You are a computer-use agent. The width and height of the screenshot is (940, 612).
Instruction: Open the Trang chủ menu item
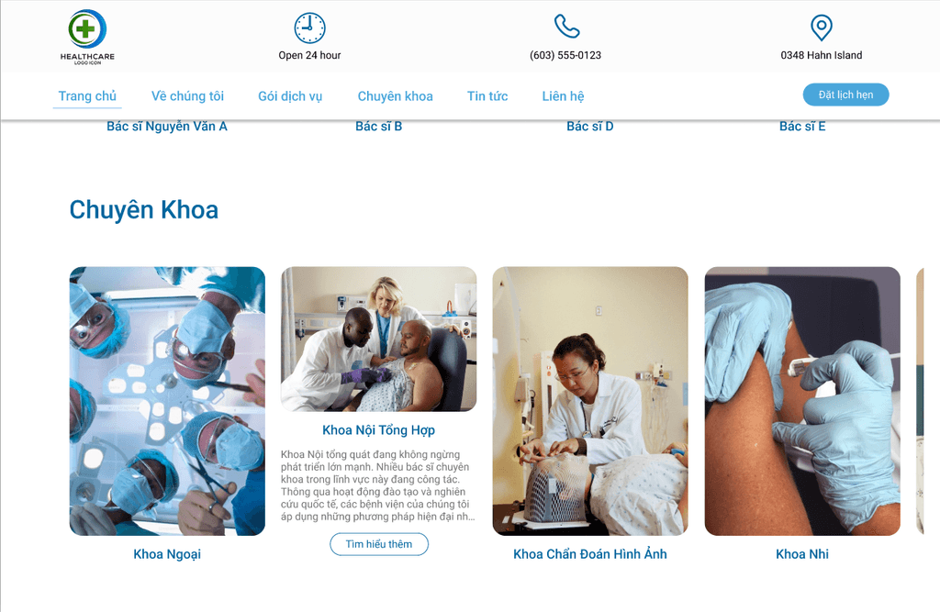pyautogui.click(x=87, y=96)
